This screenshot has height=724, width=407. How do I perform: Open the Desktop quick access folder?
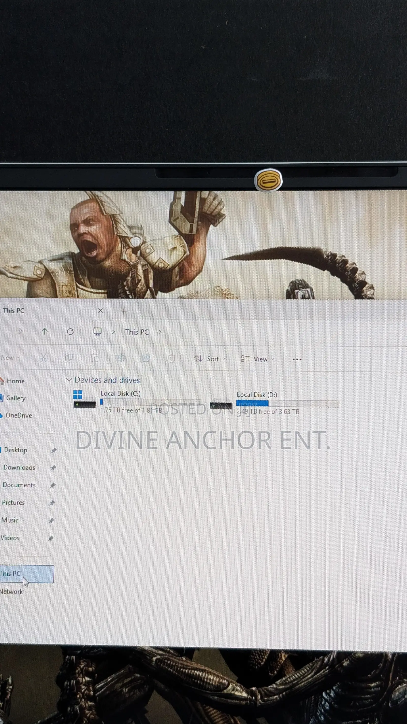(16, 450)
